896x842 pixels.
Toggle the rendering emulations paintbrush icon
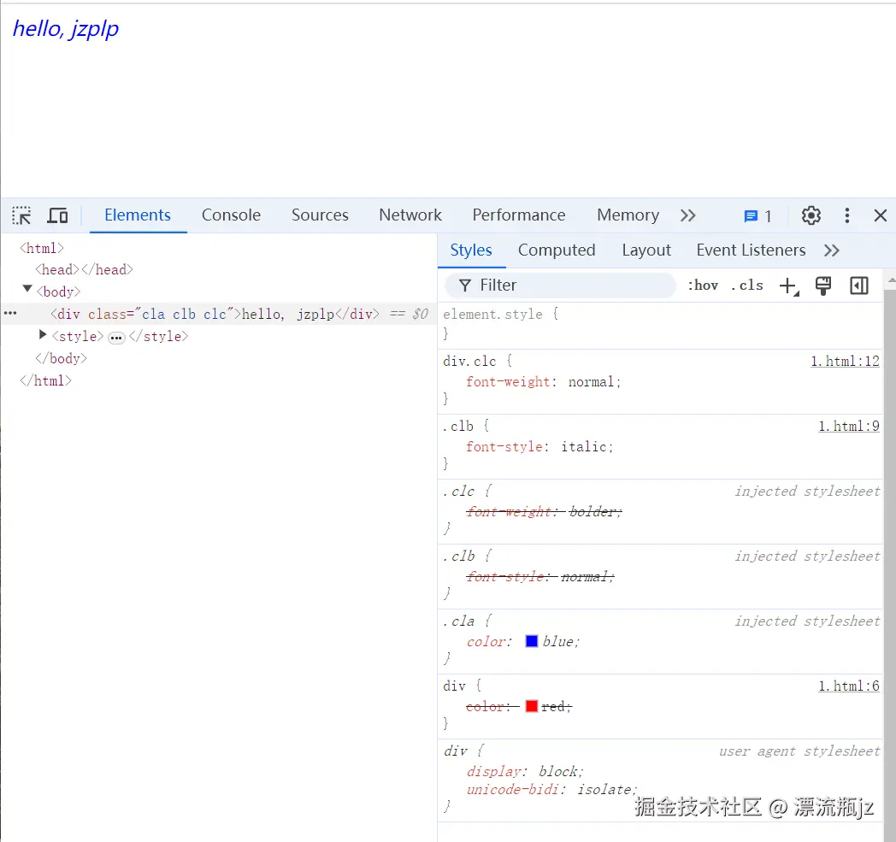(823, 286)
